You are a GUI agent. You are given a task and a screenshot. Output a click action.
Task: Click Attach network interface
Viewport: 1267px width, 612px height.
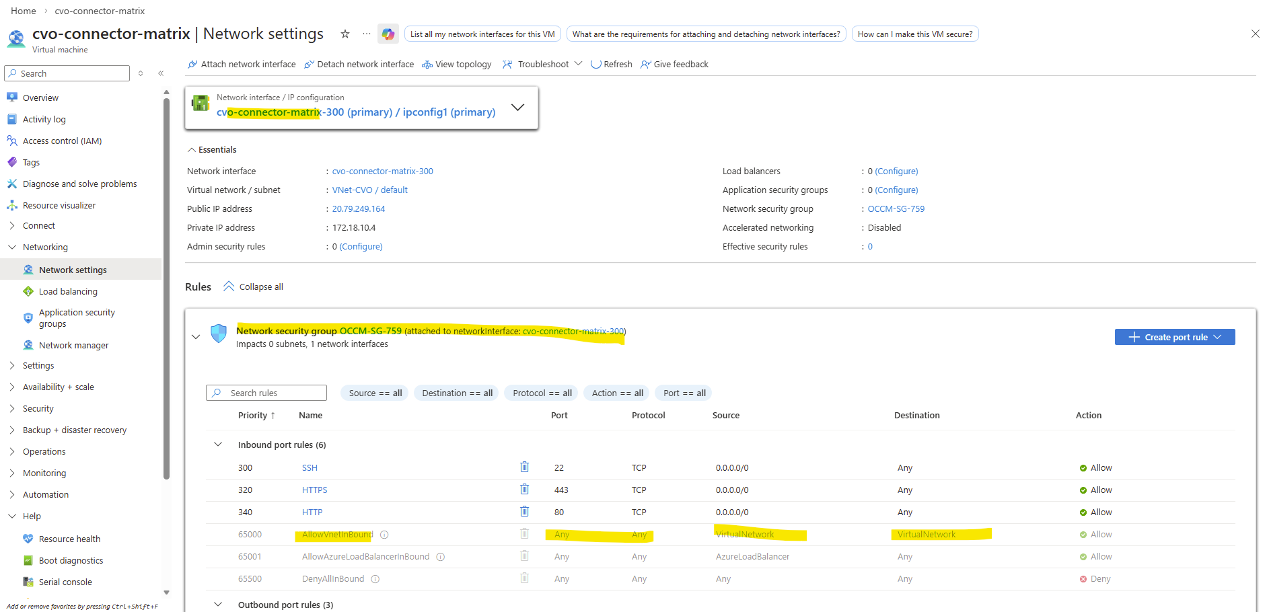pos(242,65)
